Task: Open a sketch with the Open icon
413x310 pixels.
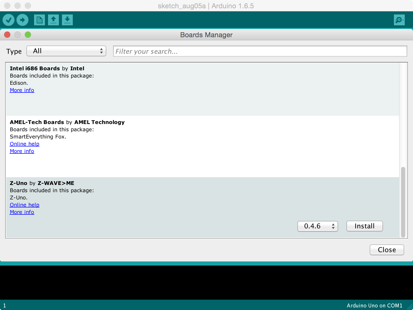Action: pos(53,20)
